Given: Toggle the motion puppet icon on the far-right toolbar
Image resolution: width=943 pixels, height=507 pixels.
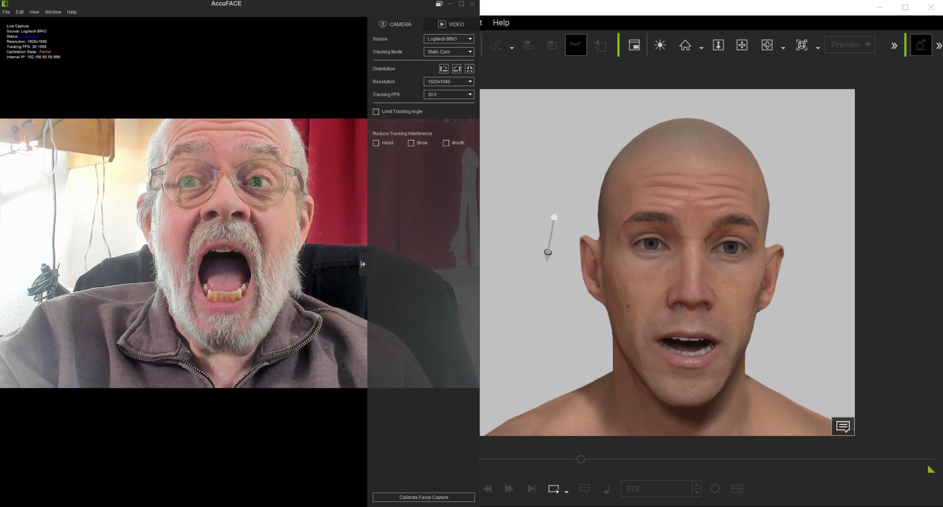Looking at the screenshot, I should pos(921,45).
